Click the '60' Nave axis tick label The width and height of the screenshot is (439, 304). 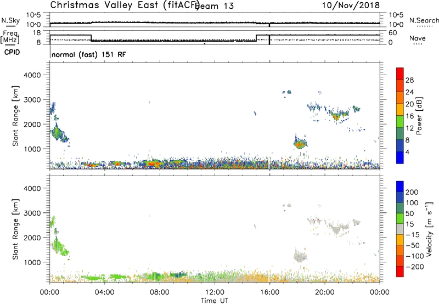tap(393, 33)
